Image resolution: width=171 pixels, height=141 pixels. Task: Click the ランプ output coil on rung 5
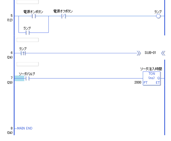click(158, 16)
